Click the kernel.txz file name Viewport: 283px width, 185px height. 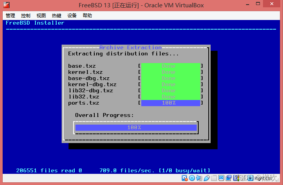85,72
